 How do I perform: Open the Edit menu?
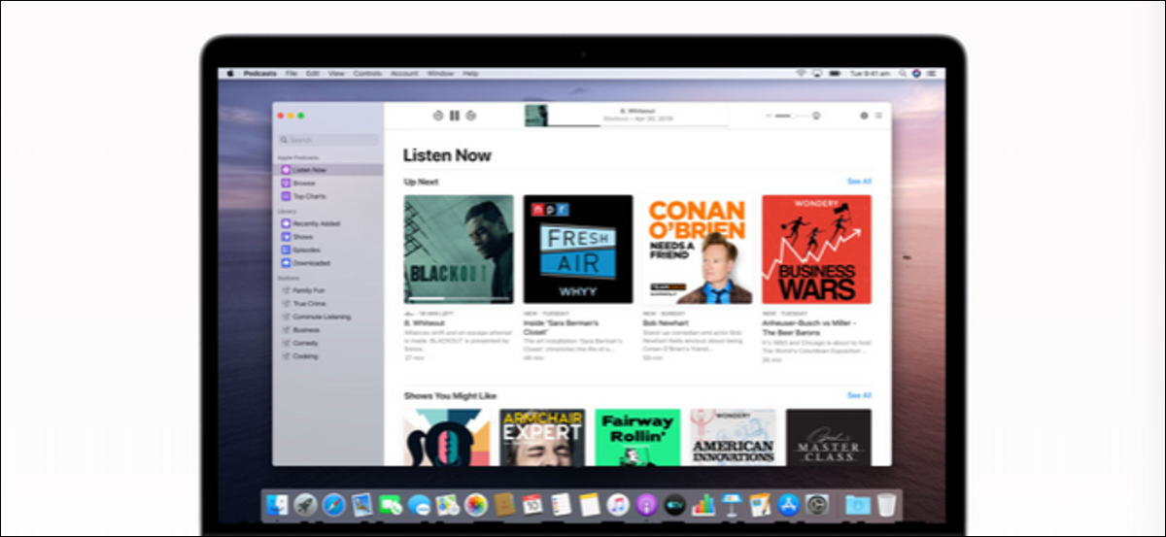click(x=312, y=73)
